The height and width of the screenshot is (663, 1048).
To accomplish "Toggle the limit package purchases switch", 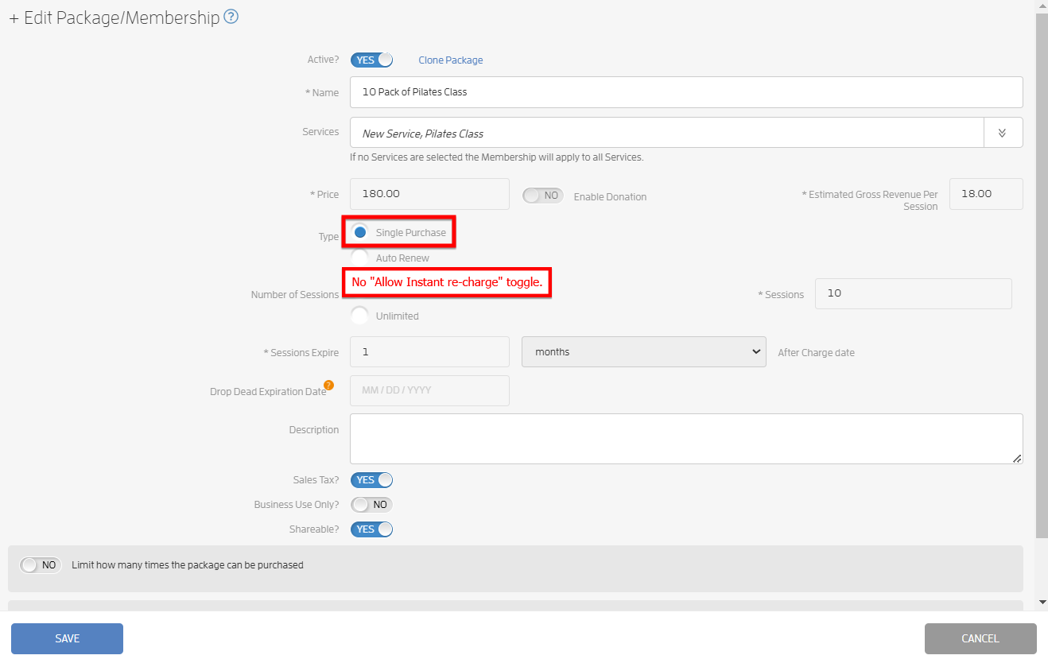I will pyautogui.click(x=41, y=565).
